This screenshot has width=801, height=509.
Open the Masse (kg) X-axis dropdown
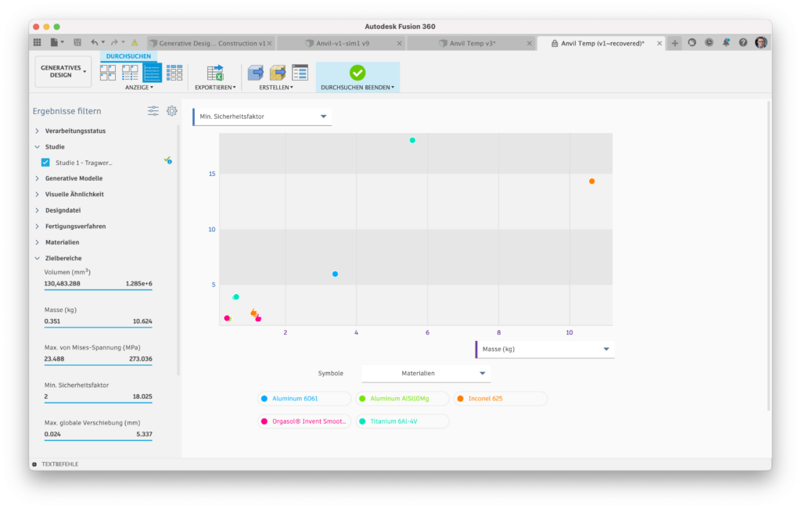(544, 349)
